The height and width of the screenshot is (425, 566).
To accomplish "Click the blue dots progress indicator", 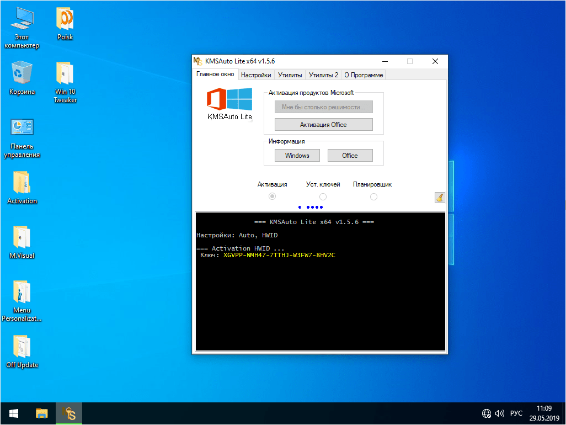I will pyautogui.click(x=311, y=208).
